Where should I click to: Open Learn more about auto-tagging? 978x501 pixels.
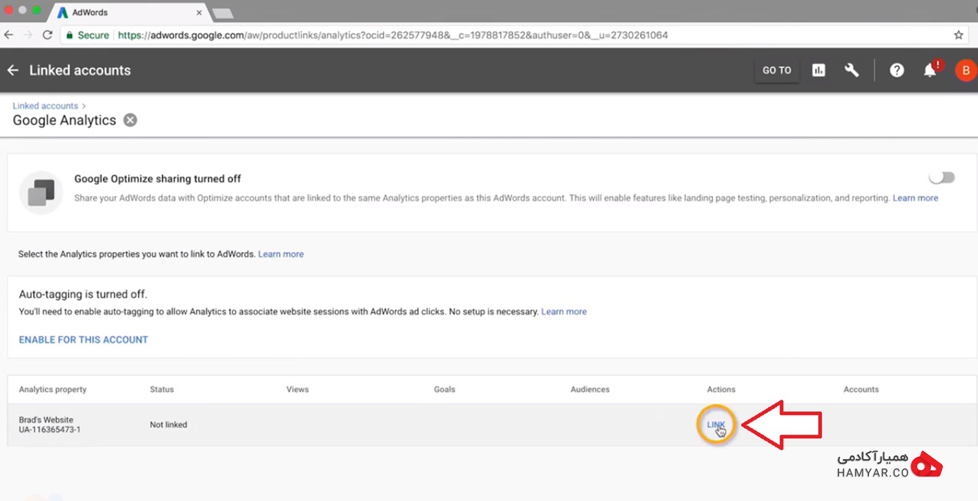coord(564,312)
